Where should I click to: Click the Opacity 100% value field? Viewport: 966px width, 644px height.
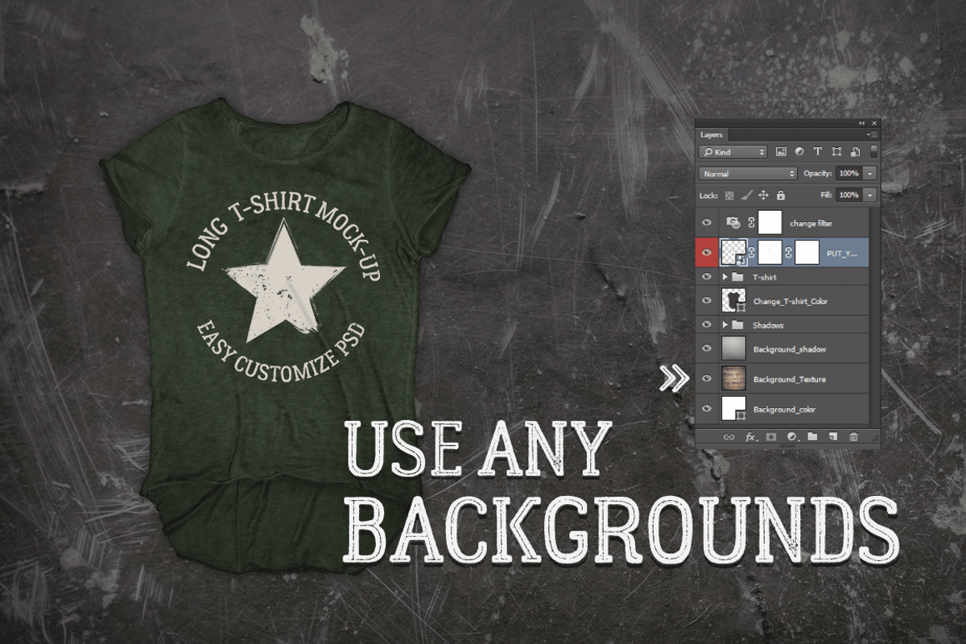click(x=849, y=173)
